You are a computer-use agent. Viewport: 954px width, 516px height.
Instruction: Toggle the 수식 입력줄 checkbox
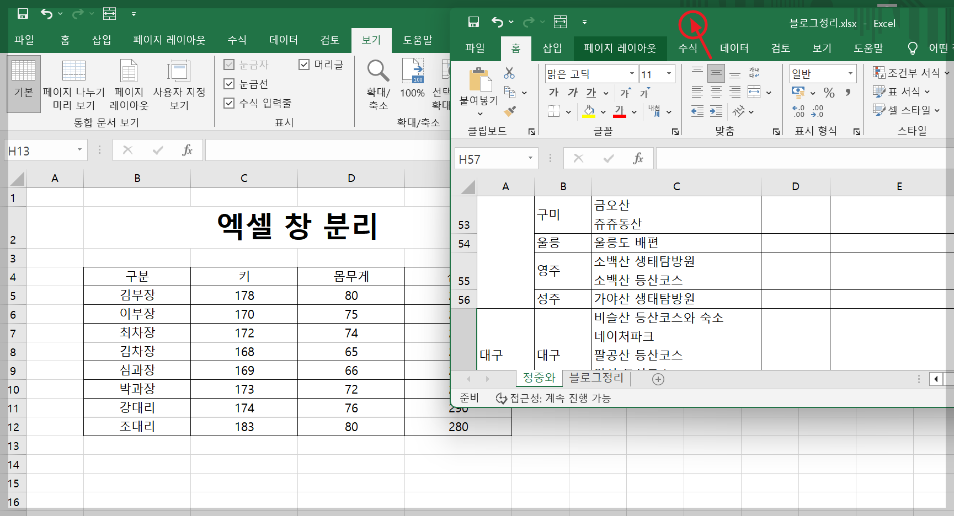pos(230,103)
